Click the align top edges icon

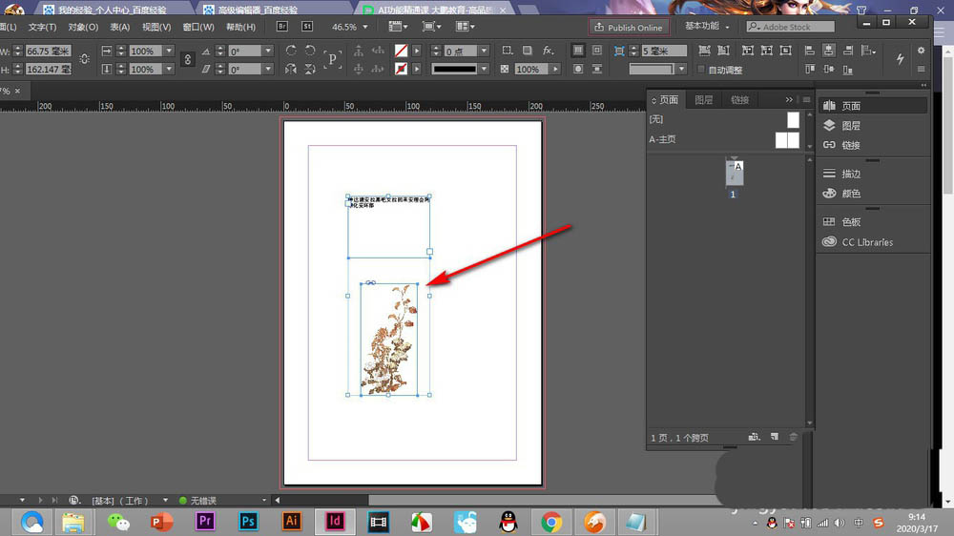(809, 70)
